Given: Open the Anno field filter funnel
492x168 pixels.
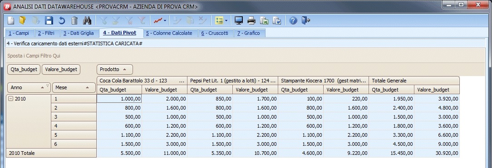Looking at the screenshot, I should (x=48, y=86).
